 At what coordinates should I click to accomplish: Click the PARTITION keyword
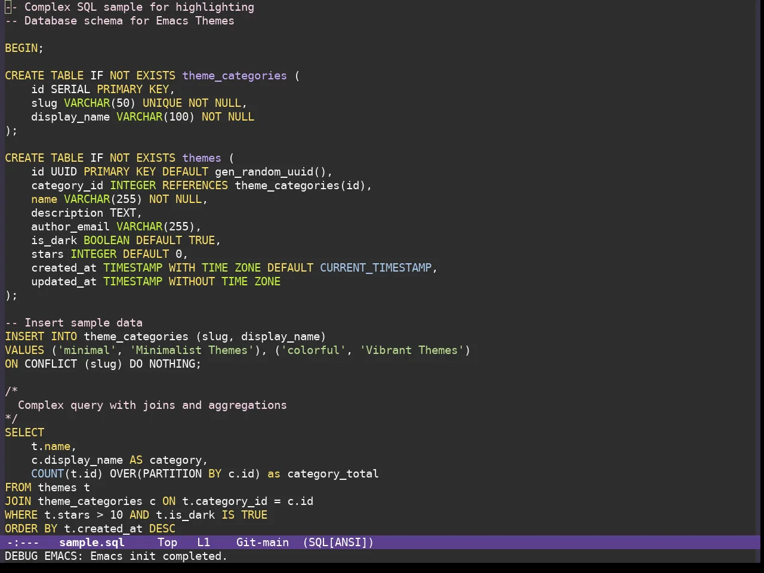(172, 474)
